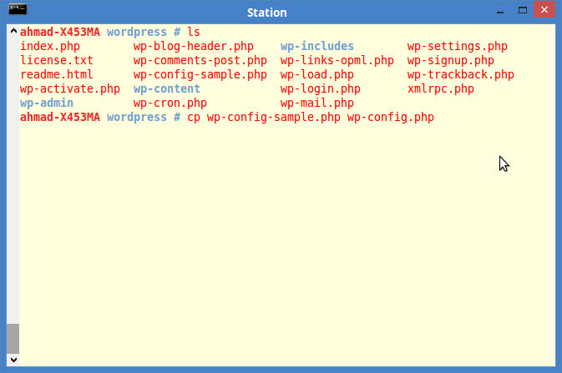Click the wp-includes directory name
The width and height of the screenshot is (562, 373).
[x=316, y=47]
